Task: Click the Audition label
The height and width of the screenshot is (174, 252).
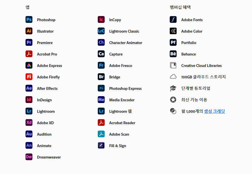Action: tap(44, 134)
